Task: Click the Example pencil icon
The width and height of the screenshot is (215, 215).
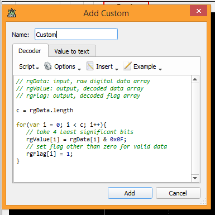Action: [x=127, y=66]
